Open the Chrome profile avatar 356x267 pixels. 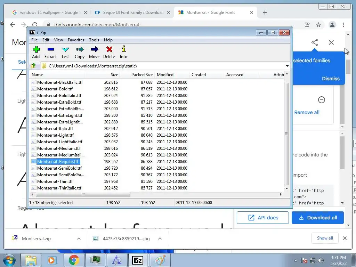coord(332,25)
